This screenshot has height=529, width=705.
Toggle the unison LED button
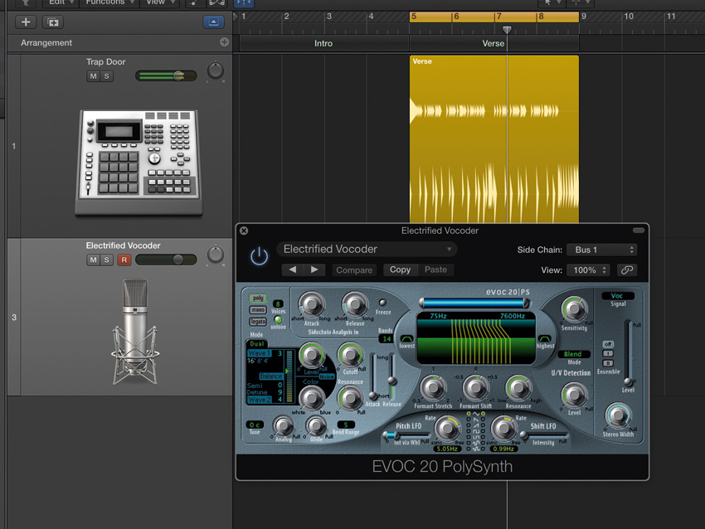click(x=278, y=319)
